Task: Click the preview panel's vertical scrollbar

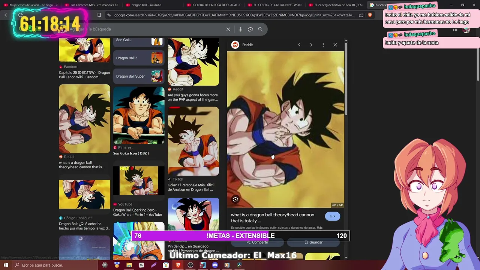Action: click(x=346, y=79)
